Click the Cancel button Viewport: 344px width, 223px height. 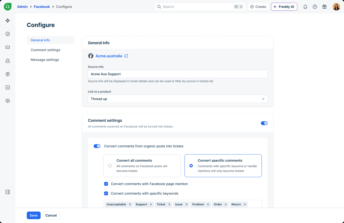(51, 215)
